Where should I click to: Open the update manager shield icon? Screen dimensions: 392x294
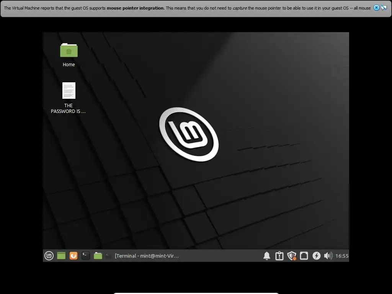click(x=291, y=256)
